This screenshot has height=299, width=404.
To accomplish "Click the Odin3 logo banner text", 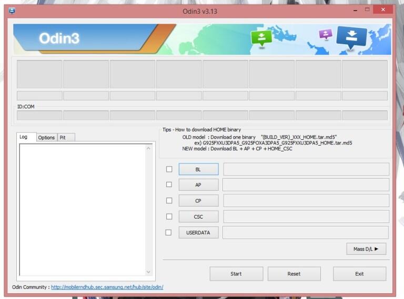I will [x=59, y=38].
